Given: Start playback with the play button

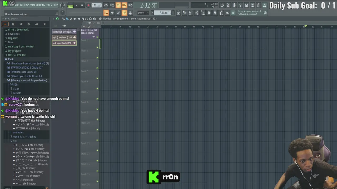Looking at the screenshot, I should (76, 5).
